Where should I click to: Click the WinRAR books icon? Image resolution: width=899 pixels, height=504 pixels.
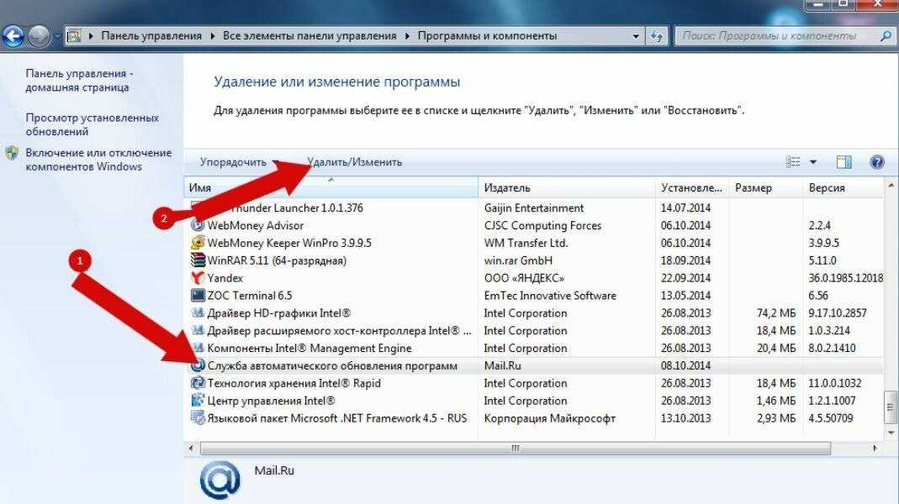pyautogui.click(x=198, y=260)
